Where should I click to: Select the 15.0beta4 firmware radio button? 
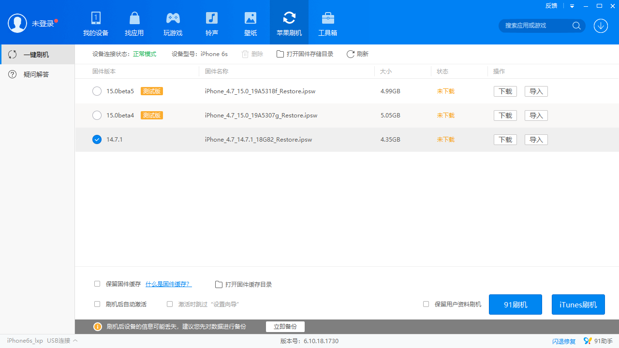coord(97,116)
